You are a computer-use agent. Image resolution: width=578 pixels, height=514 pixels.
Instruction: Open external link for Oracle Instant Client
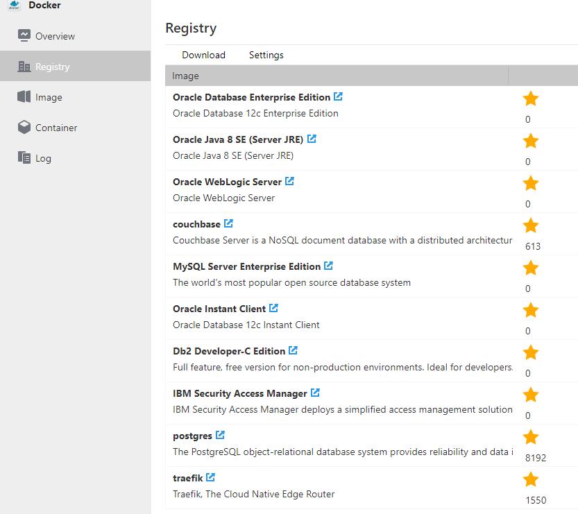[x=273, y=308]
